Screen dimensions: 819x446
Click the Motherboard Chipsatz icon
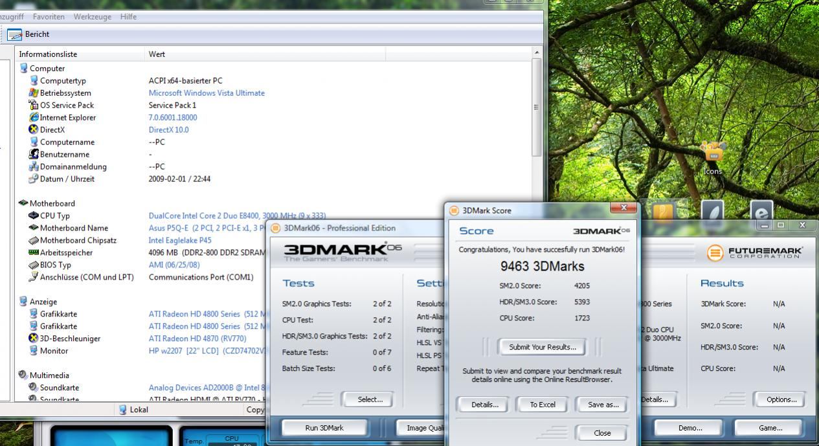(x=34, y=240)
